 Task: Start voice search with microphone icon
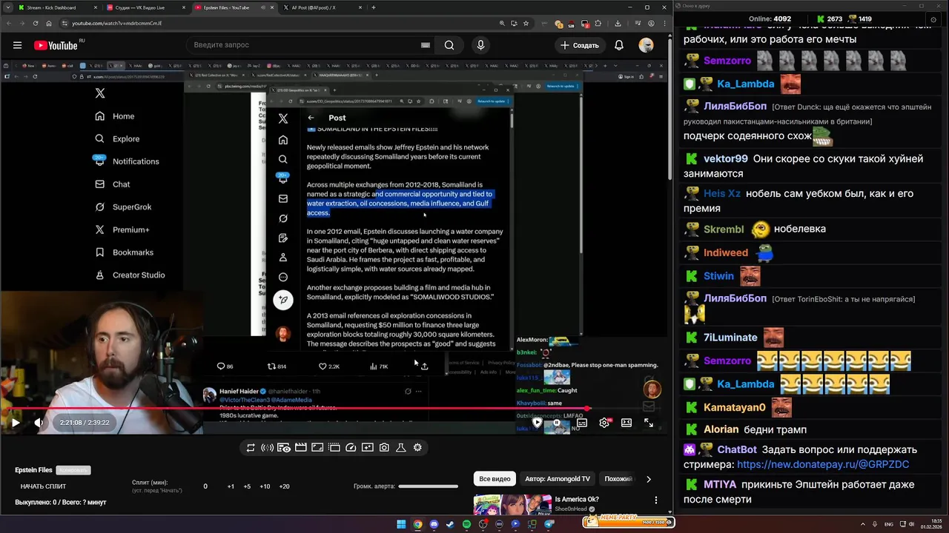[480, 45]
